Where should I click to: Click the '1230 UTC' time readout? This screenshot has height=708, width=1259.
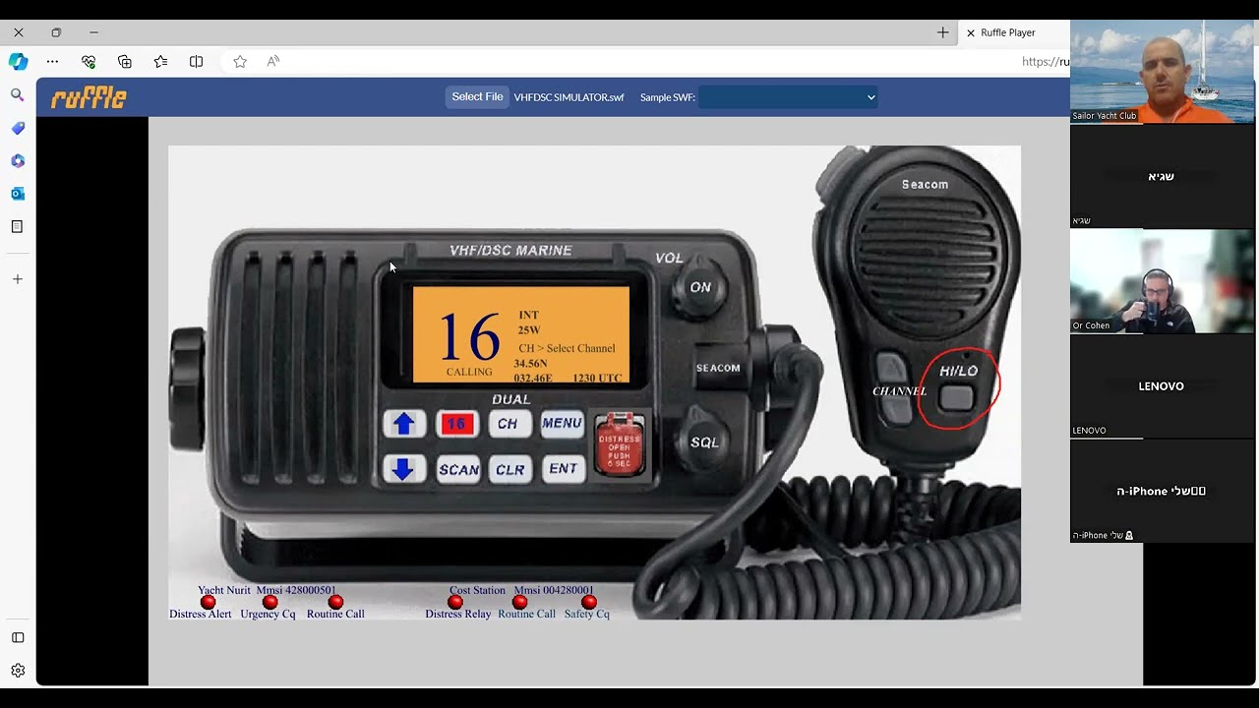point(597,378)
